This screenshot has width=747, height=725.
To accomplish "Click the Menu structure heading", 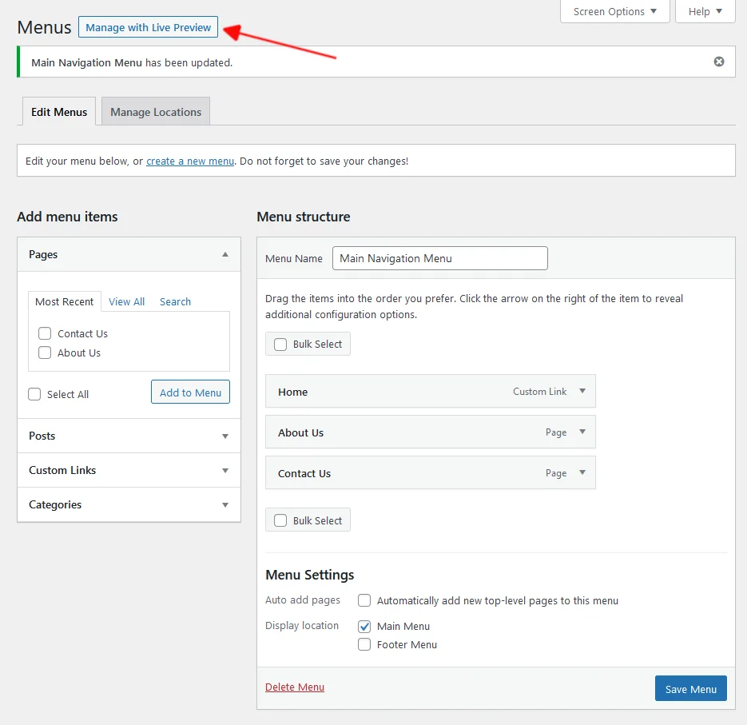I will pyautogui.click(x=304, y=217).
